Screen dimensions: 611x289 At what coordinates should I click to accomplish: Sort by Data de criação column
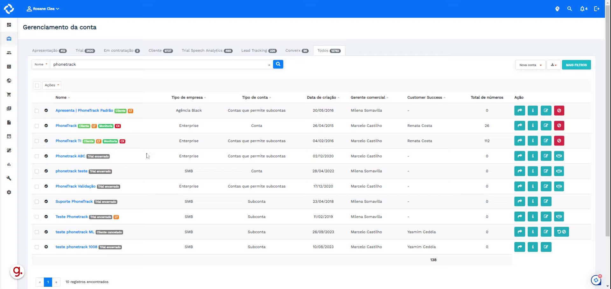(x=323, y=97)
